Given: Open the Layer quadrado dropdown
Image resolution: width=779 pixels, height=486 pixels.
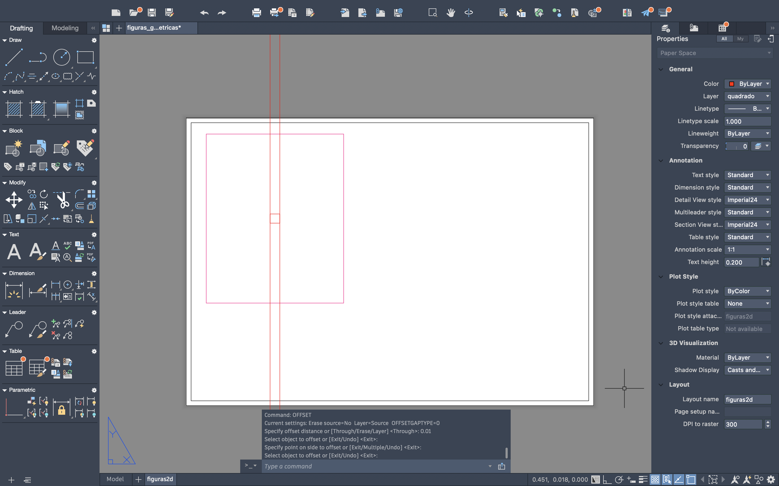Looking at the screenshot, I should (747, 96).
